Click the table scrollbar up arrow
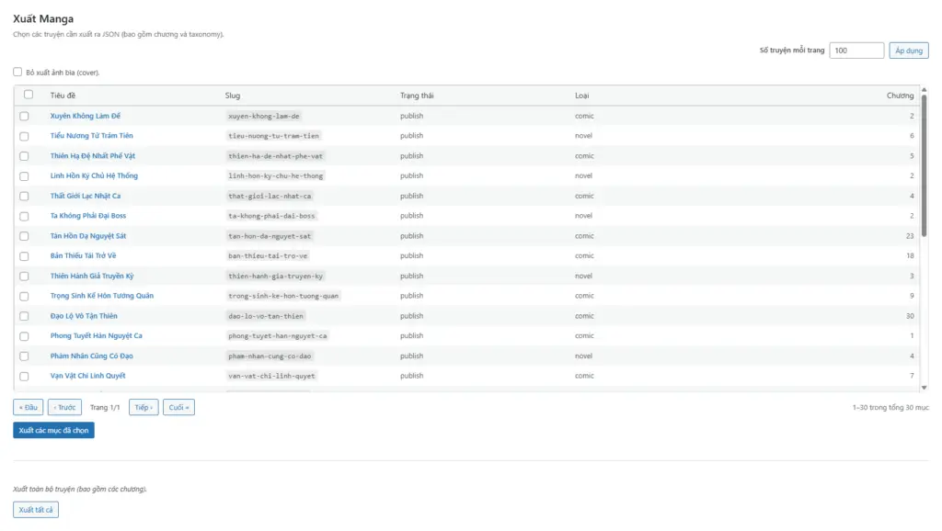 924,90
